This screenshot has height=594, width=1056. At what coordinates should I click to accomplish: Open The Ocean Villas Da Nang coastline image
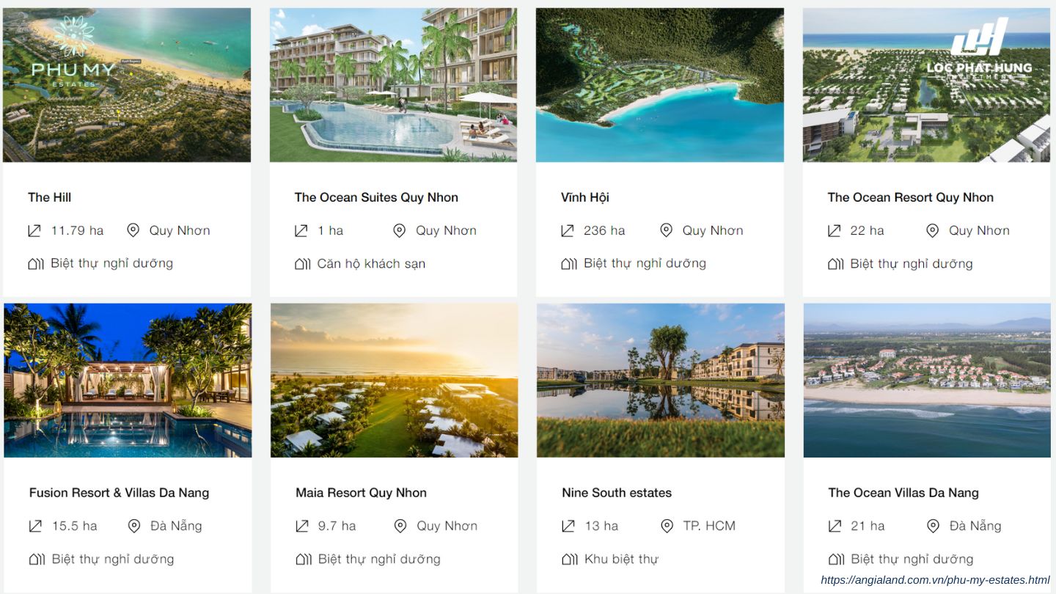point(926,380)
